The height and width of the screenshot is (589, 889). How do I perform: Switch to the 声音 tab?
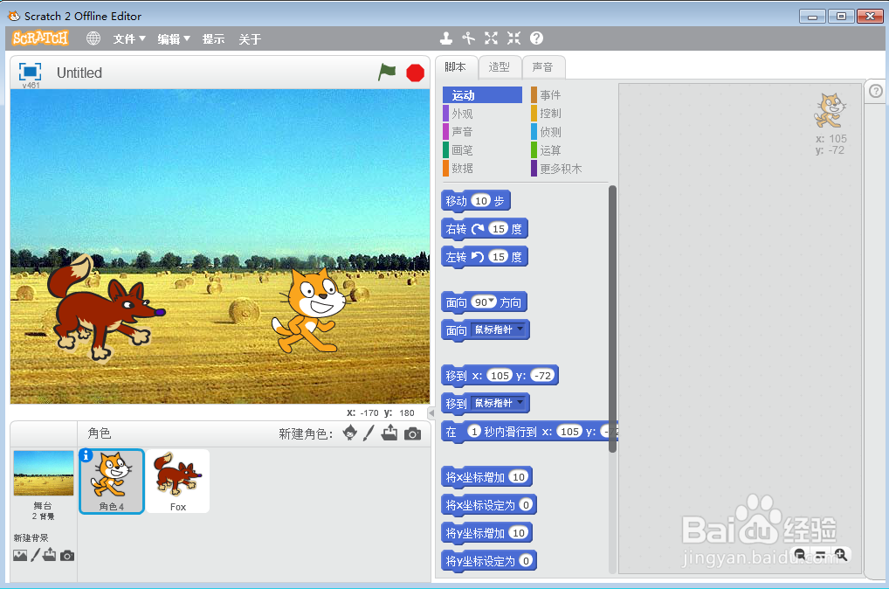(x=542, y=67)
